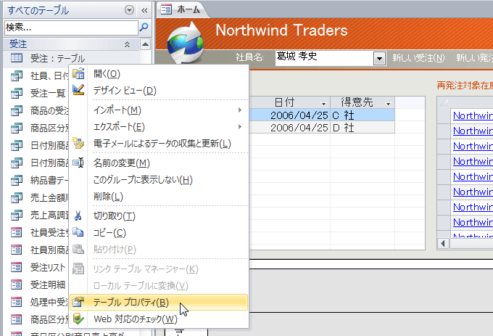The width and height of the screenshot is (493, 336).
Task: Click the 検索... search input field
Action: (71, 28)
